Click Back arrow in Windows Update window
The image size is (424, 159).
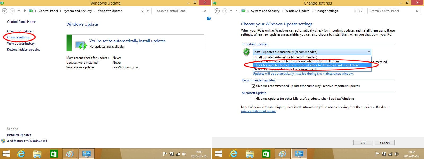coord(5,11)
